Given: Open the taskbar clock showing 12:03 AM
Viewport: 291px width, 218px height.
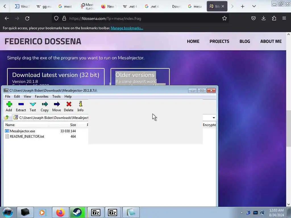Looking at the screenshot, I should pyautogui.click(x=277, y=213).
